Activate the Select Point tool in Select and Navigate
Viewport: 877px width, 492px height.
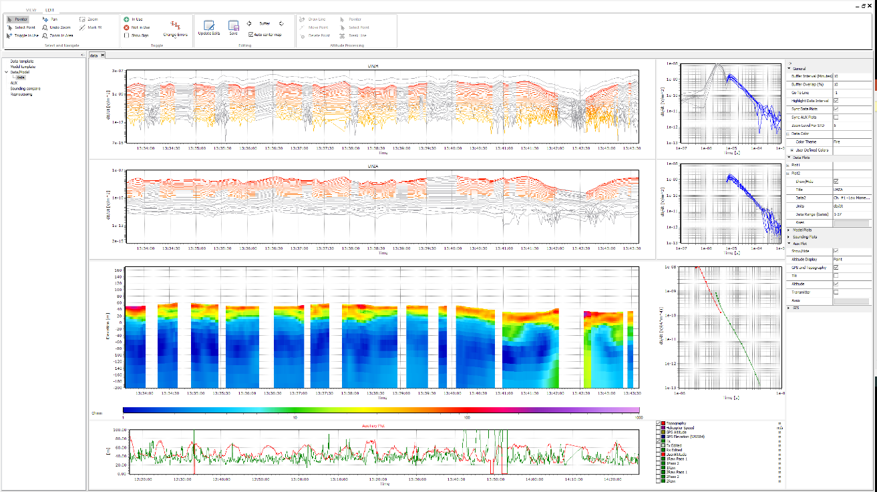pos(20,27)
